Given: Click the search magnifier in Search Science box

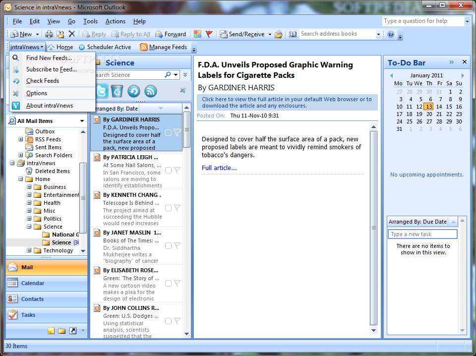Looking at the screenshot, I should point(168,74).
